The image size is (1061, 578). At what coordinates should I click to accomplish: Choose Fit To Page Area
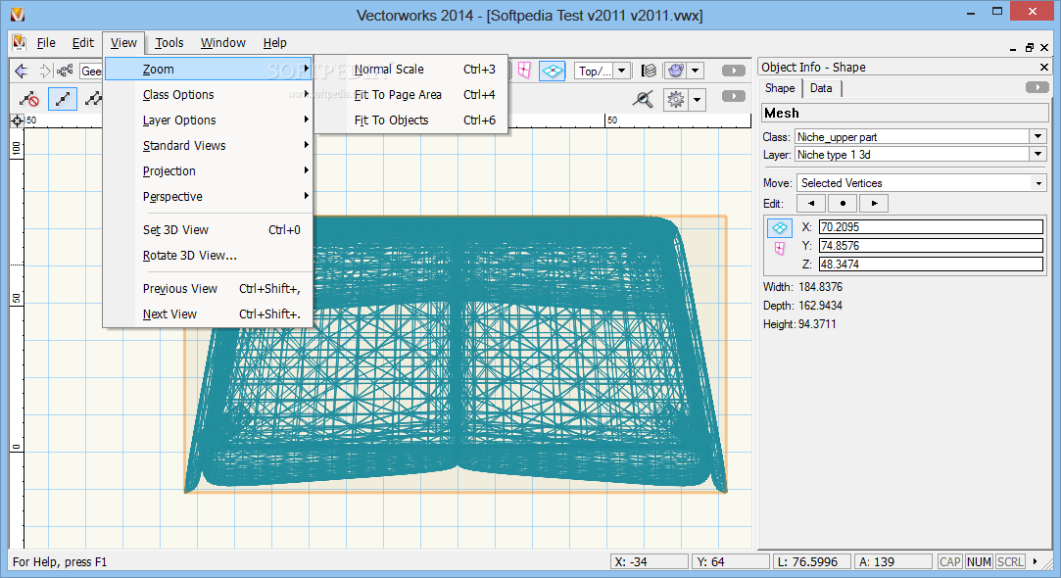click(411, 95)
